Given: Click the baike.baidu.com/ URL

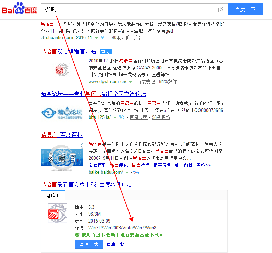Looking at the screenshot, I should coord(106,172).
